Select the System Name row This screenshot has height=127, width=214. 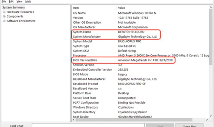(x=140, y=32)
